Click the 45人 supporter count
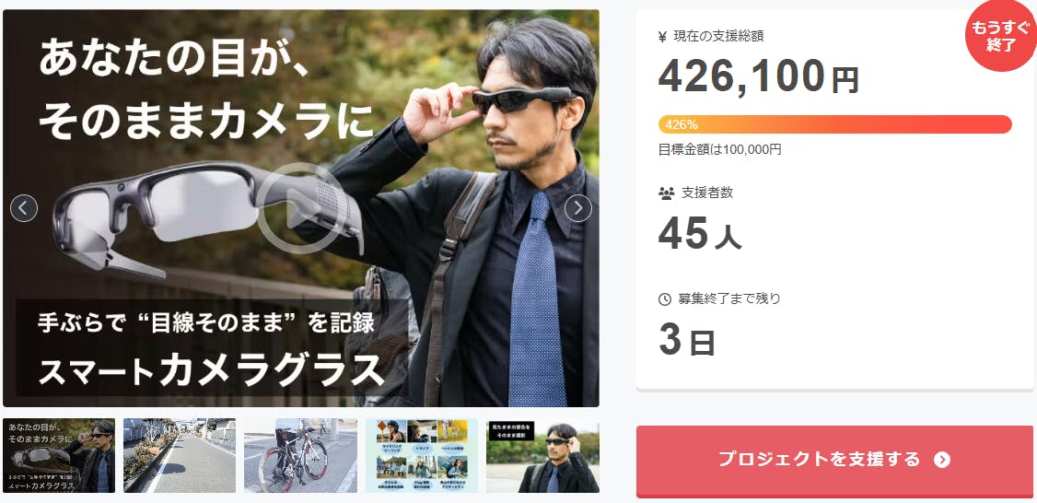This screenshot has height=503, width=1037. (700, 233)
